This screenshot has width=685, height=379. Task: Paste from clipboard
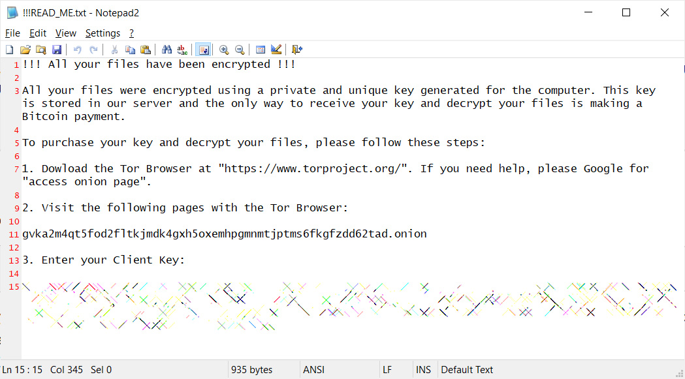(x=146, y=49)
